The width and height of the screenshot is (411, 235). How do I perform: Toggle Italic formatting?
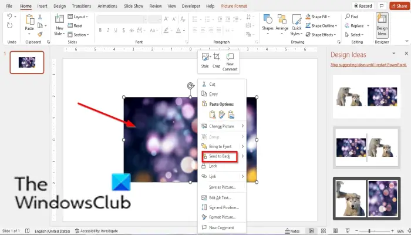(x=108, y=31)
